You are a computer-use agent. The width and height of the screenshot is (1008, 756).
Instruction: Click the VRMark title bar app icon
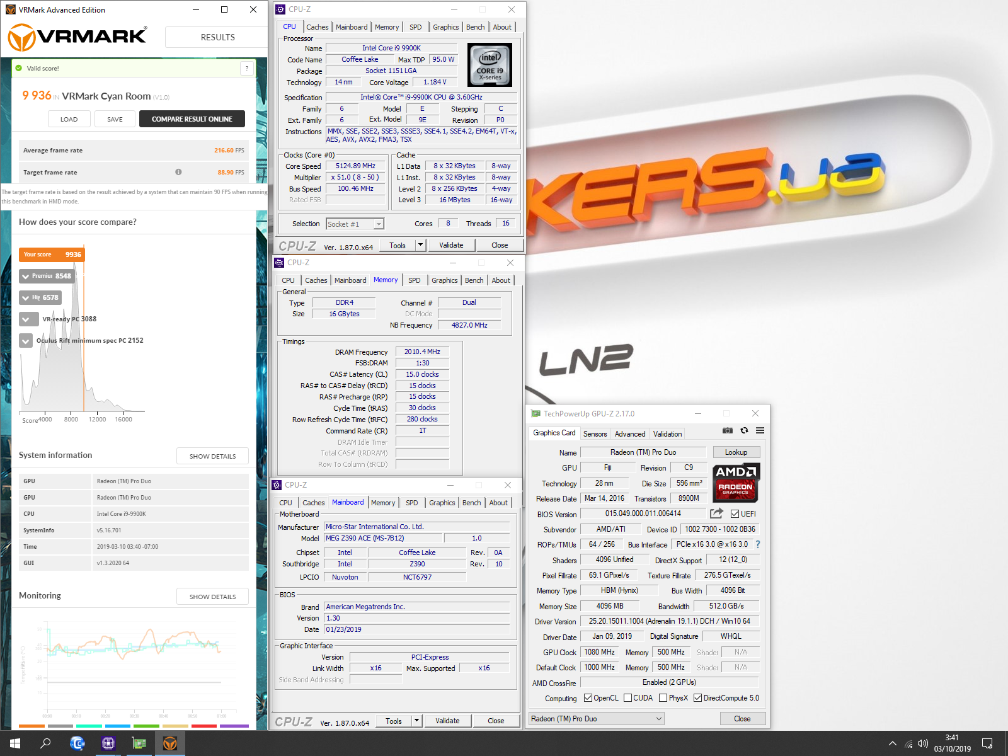click(10, 9)
